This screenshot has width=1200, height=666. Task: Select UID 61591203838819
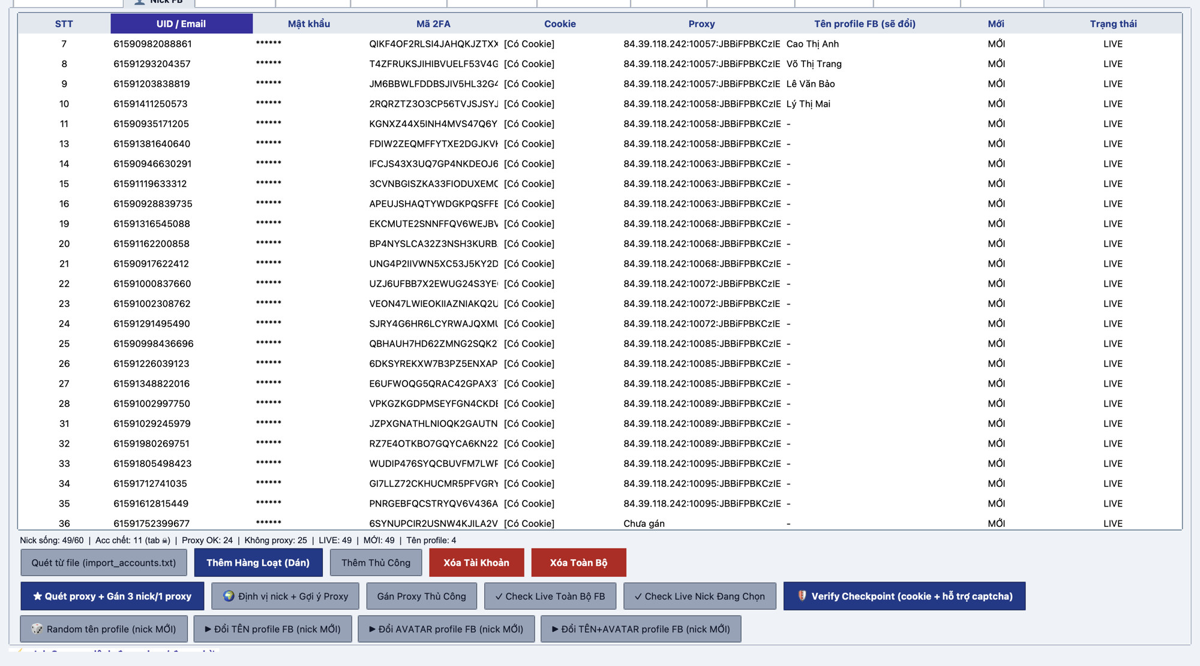[x=151, y=84]
